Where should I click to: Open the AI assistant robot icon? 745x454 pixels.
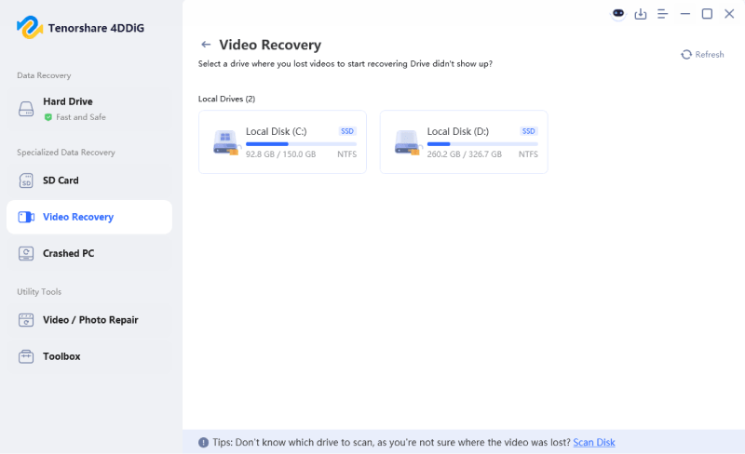618,14
